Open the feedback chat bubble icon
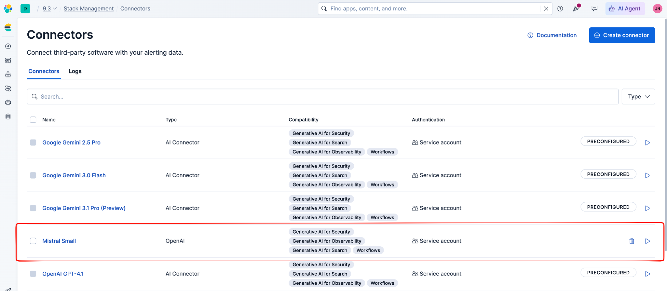Viewport: 667px width, 291px height. pos(595,9)
